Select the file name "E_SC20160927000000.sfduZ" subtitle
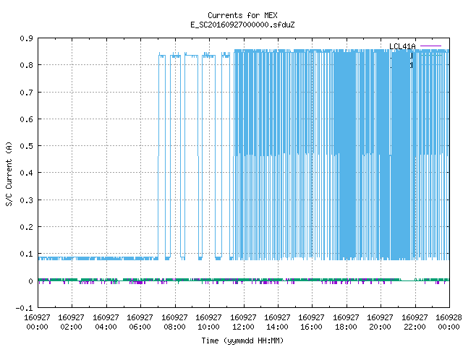Image resolution: width=463 pixels, height=347 pixels. [x=242, y=25]
